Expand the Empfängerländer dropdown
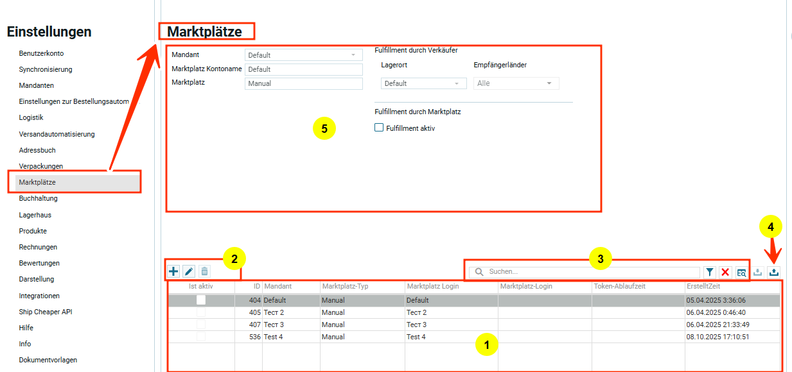Screen dimensions: 792x372 point(516,83)
